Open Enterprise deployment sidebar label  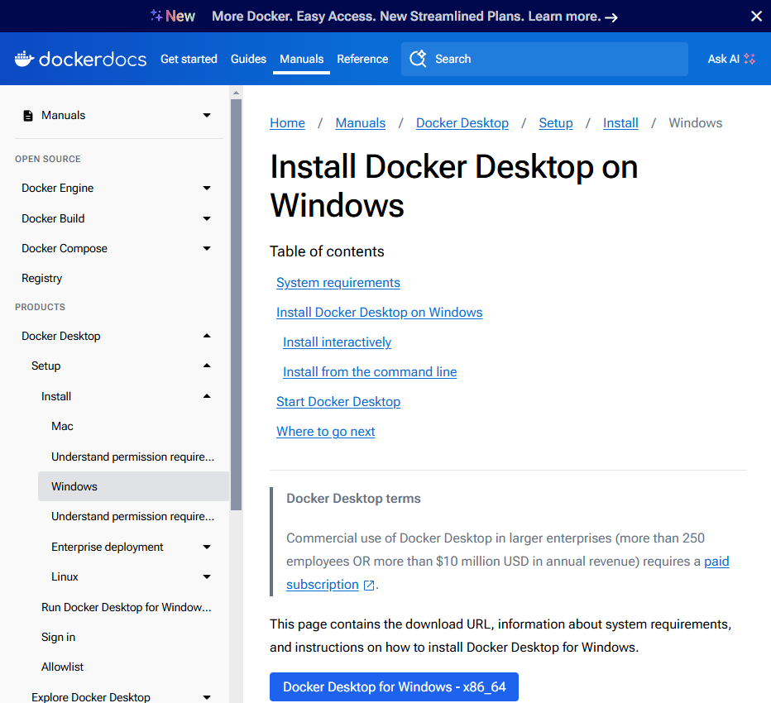pos(108,548)
